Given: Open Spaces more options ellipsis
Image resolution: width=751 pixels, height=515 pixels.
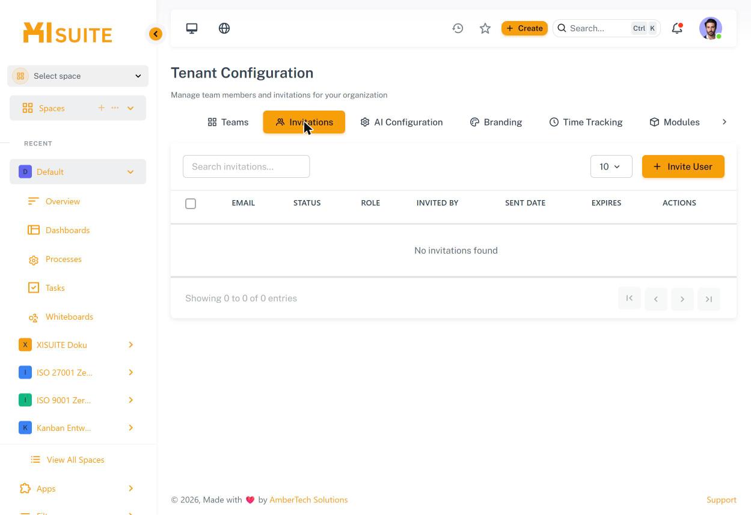Looking at the screenshot, I should pos(115,108).
